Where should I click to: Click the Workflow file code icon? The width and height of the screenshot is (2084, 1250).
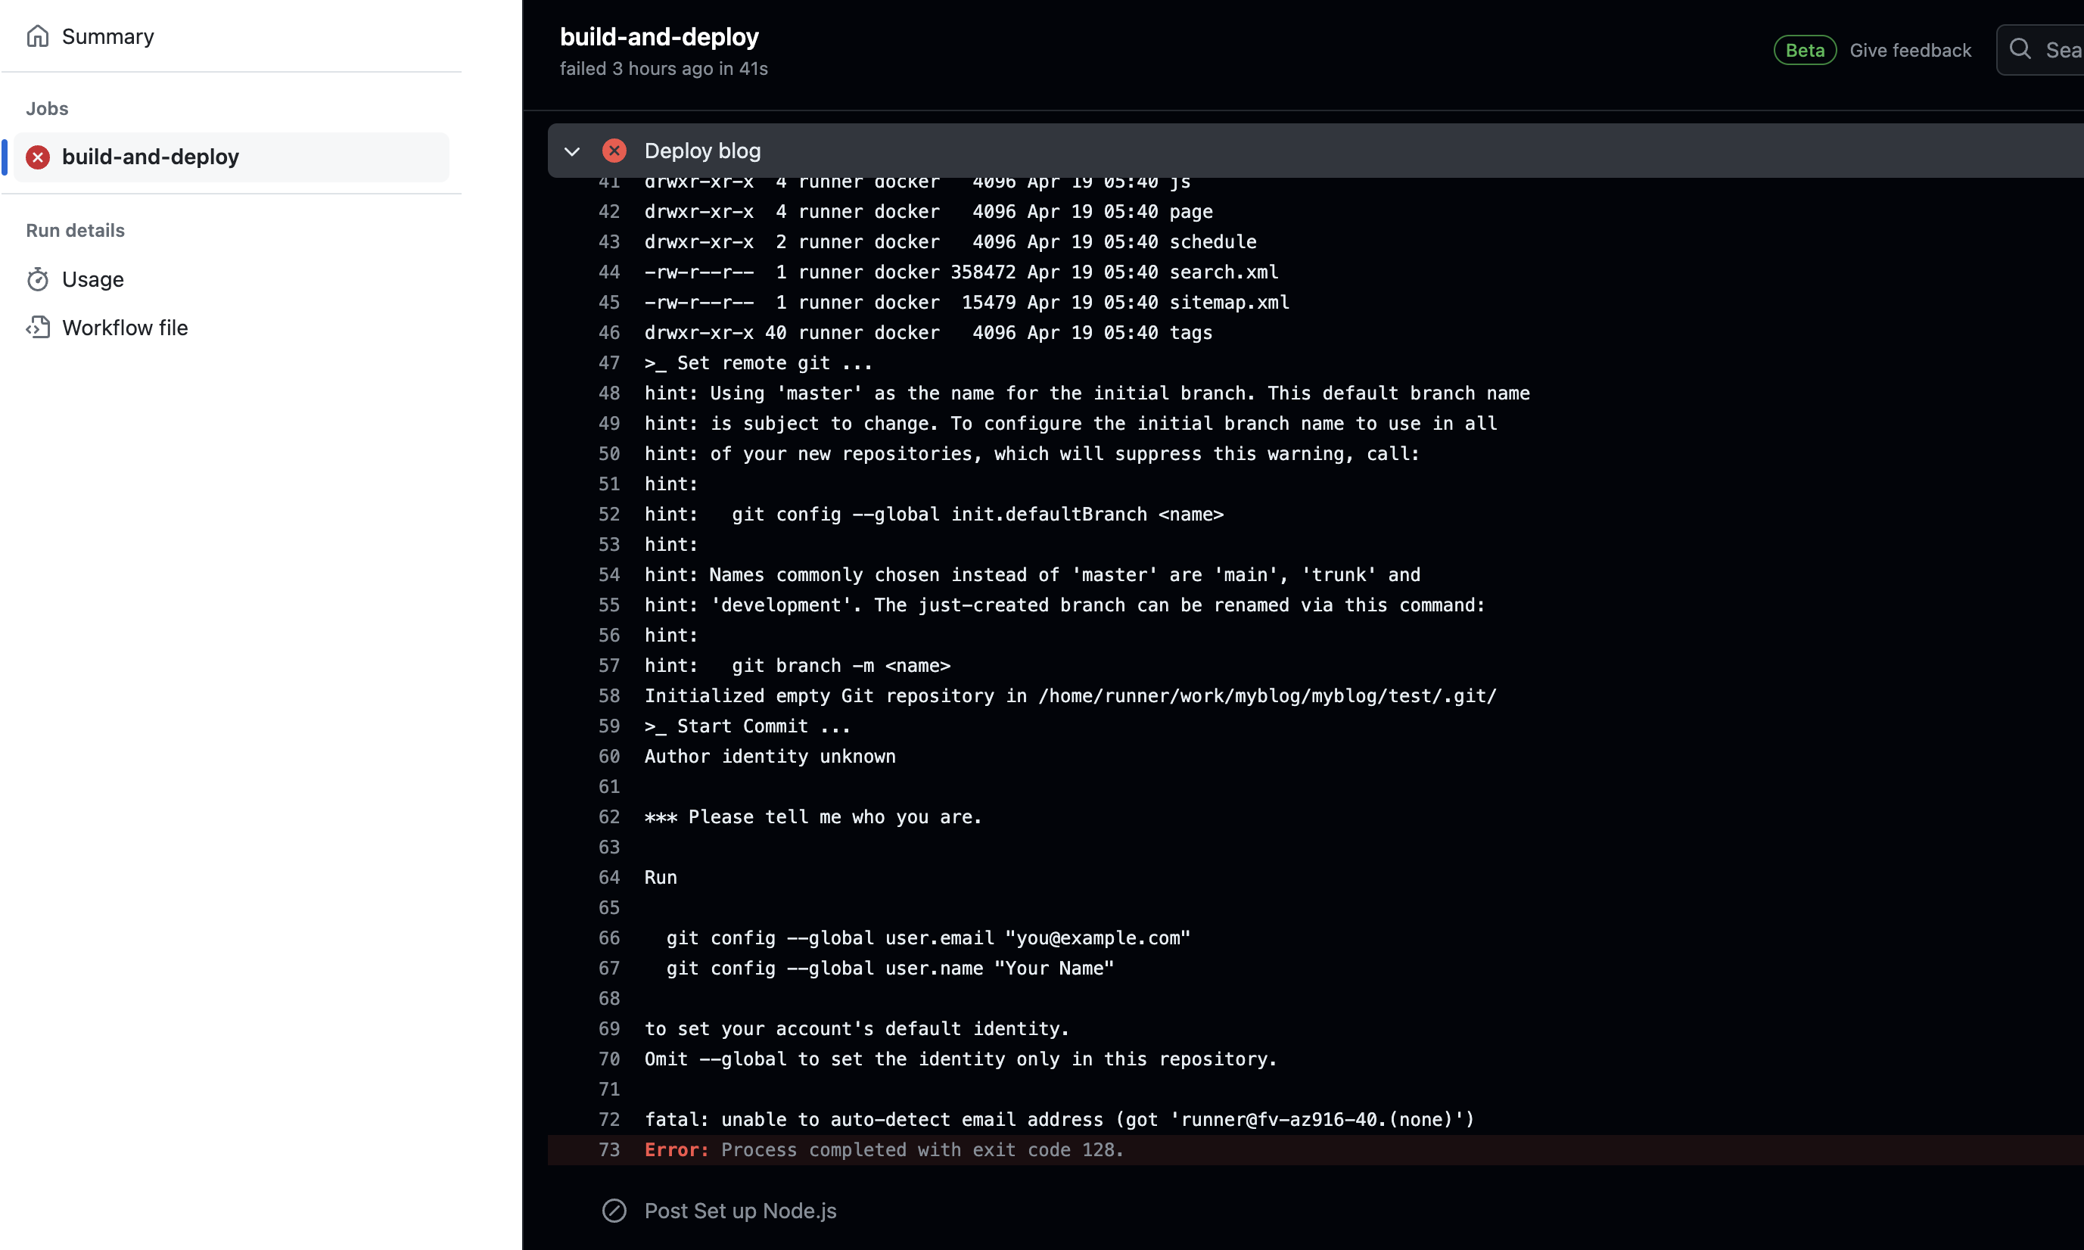coord(38,328)
